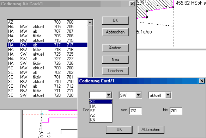This screenshot has width=206, height=138.
Task: Confirm with OK in Codierung Card/1 dialog
Action: 119,130
